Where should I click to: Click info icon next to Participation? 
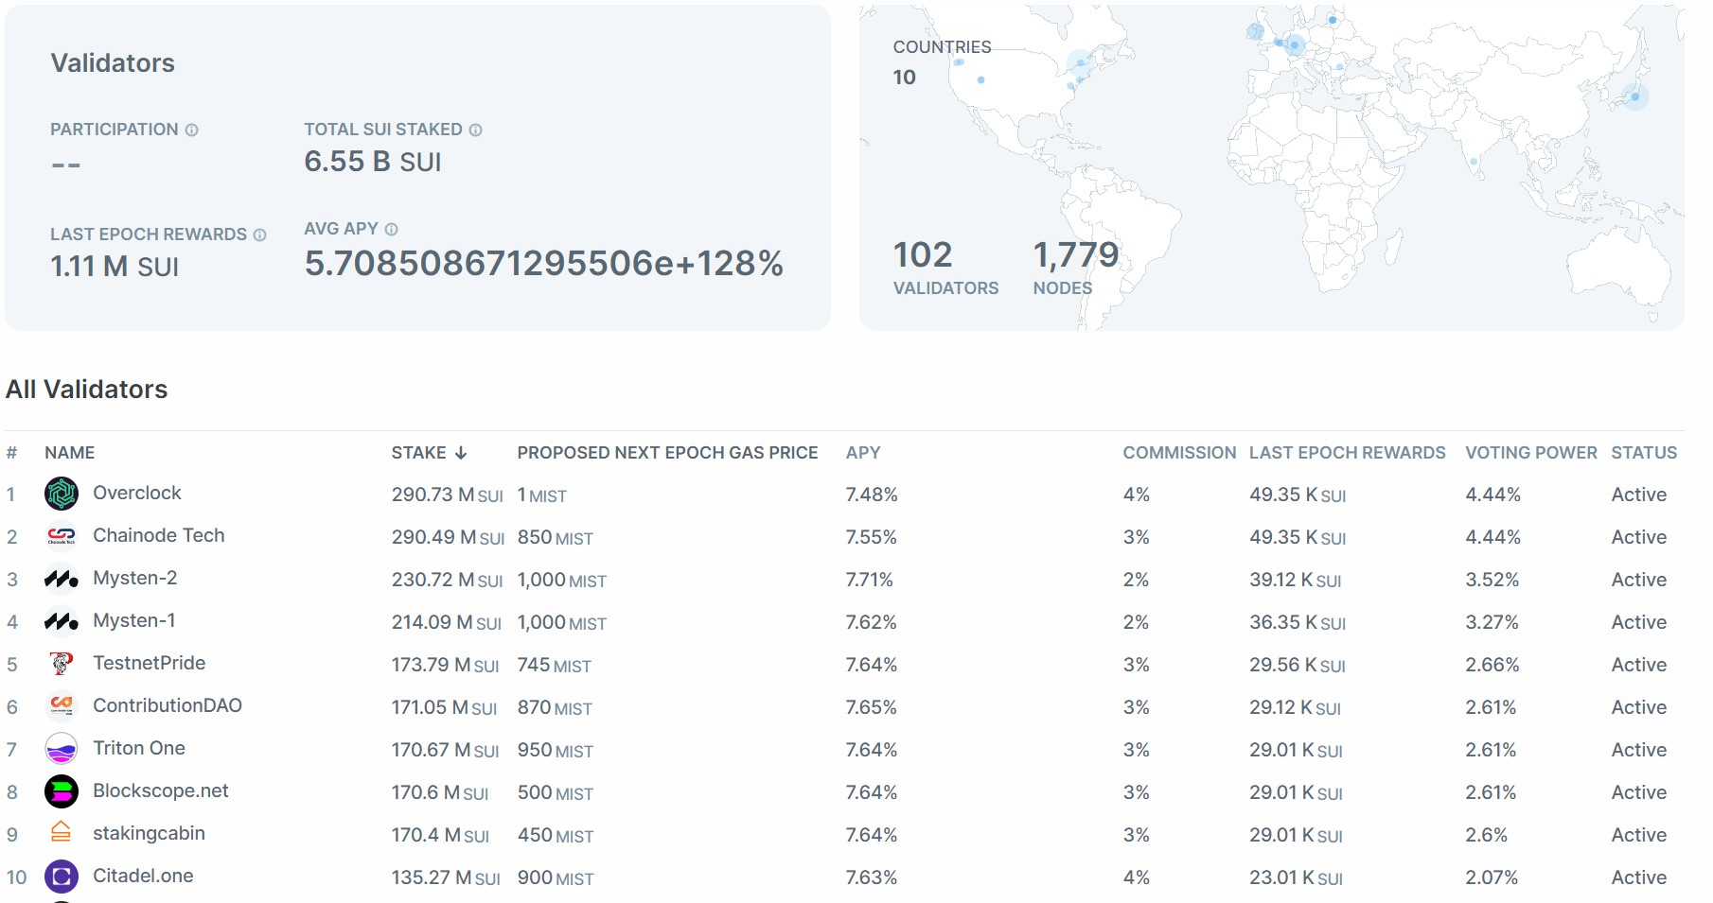[191, 130]
